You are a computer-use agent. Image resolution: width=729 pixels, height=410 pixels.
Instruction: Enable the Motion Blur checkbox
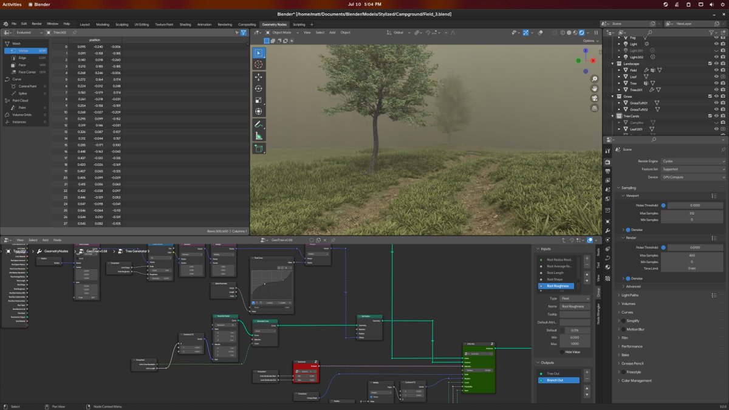tap(623, 329)
